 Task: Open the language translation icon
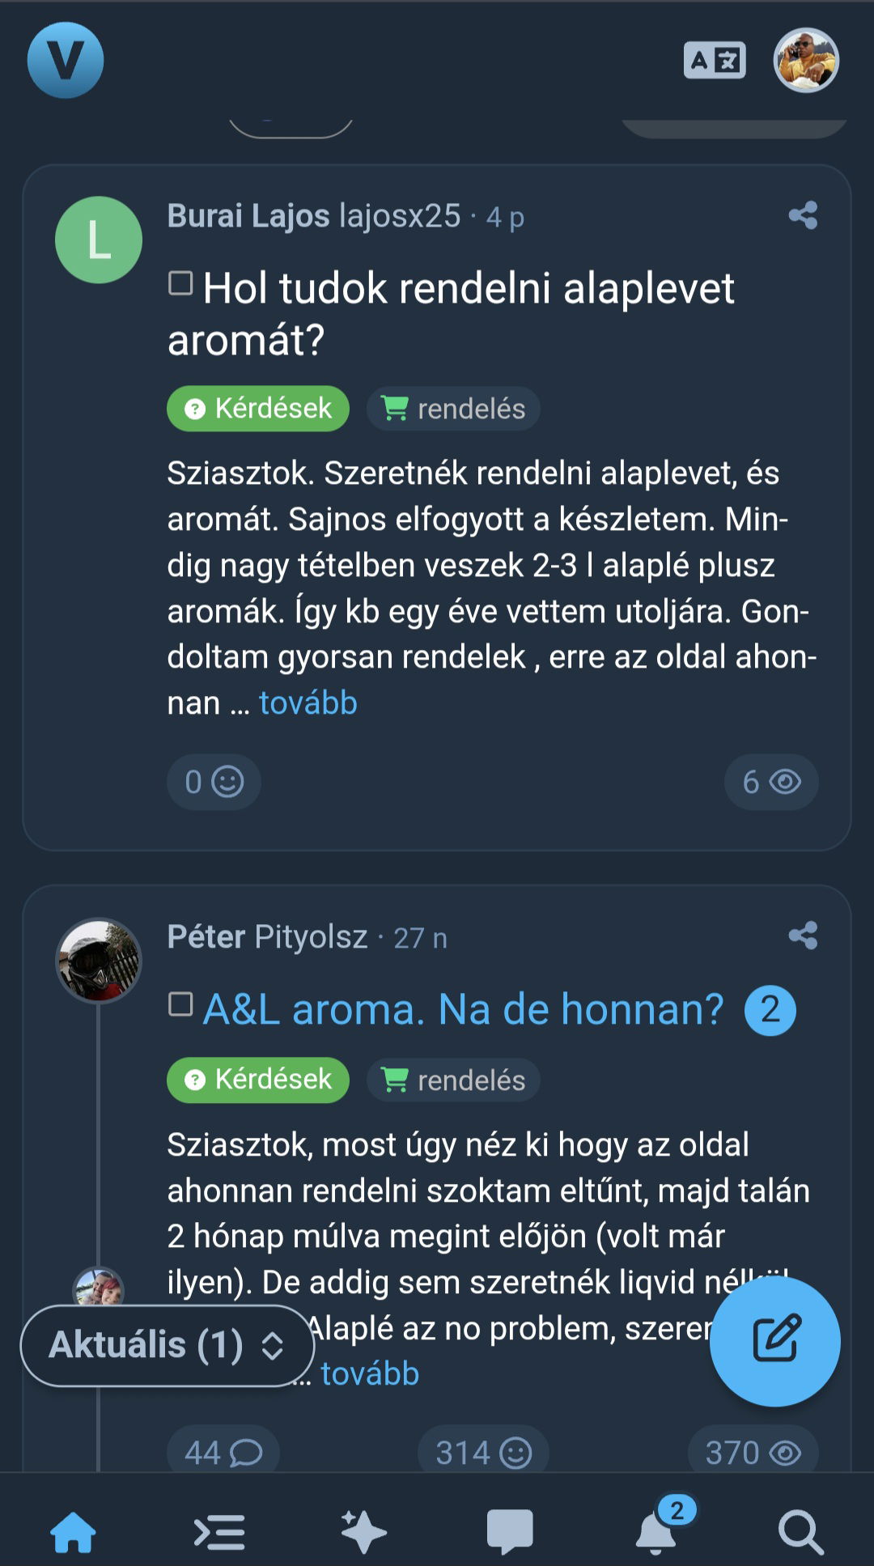point(715,61)
